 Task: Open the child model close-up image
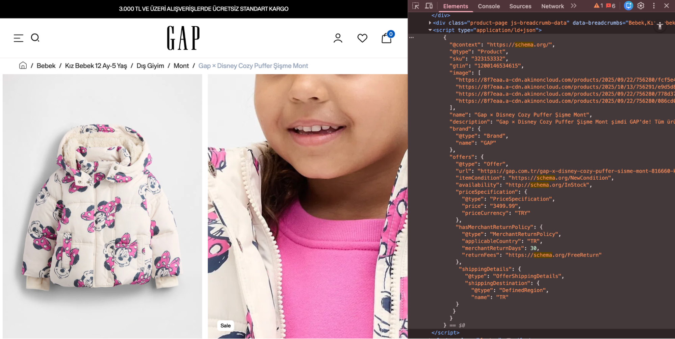tap(308, 206)
